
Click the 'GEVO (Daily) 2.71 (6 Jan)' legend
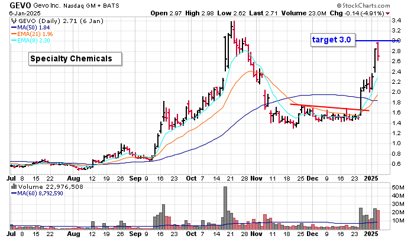pyautogui.click(x=60, y=21)
